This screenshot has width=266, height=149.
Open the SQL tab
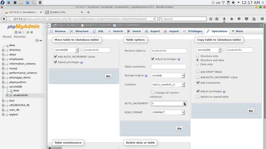coord(98,31)
